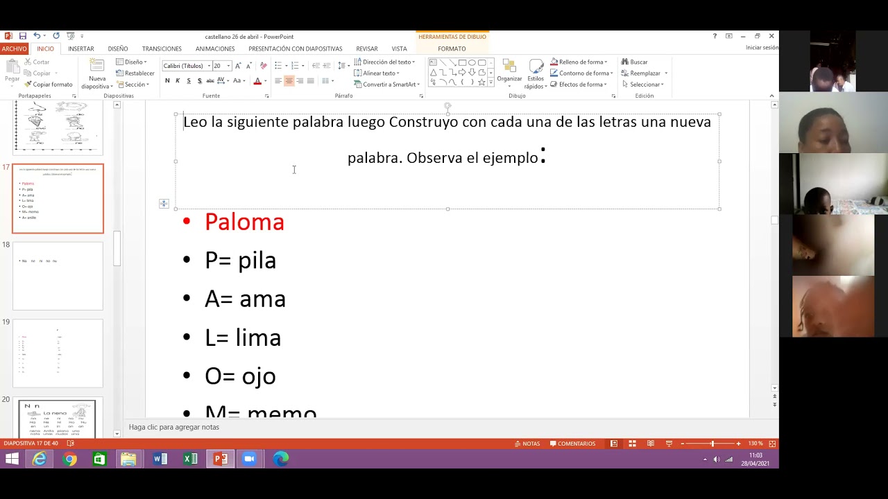This screenshot has width=888, height=499.
Task: Expand Relleno de forma dropdown
Action: (579, 62)
